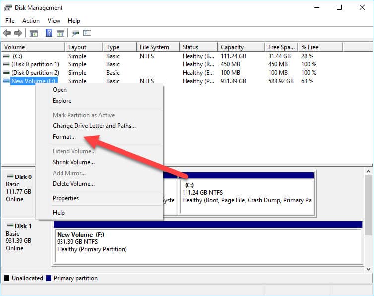The height and width of the screenshot is (296, 374).
Task: Select the Disk 0 label box
Action: [19, 192]
